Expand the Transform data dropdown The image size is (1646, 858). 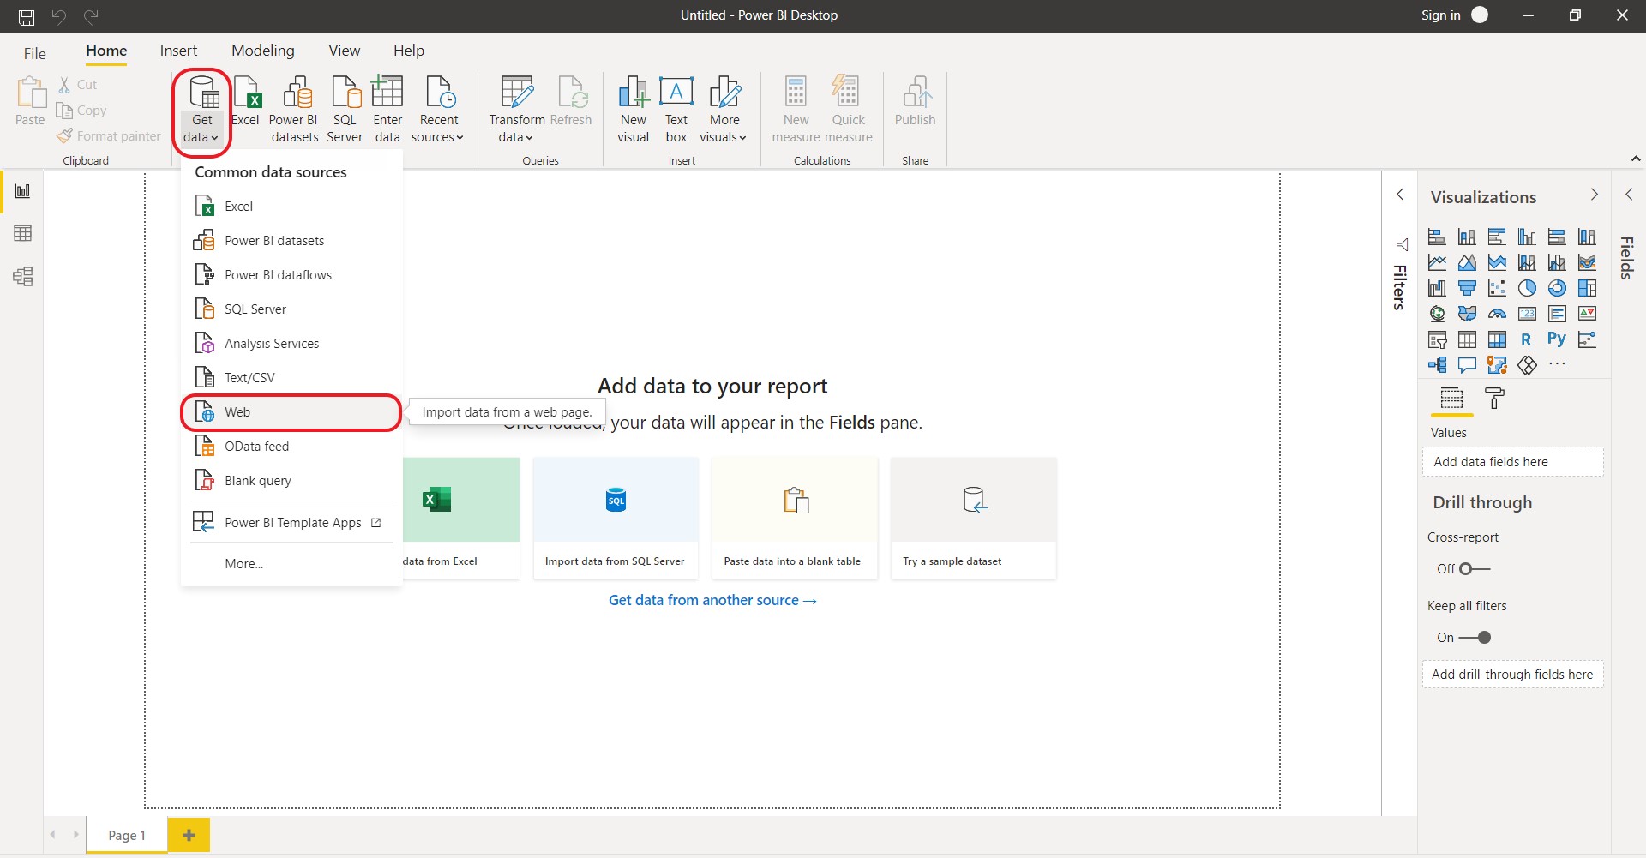coord(516,110)
